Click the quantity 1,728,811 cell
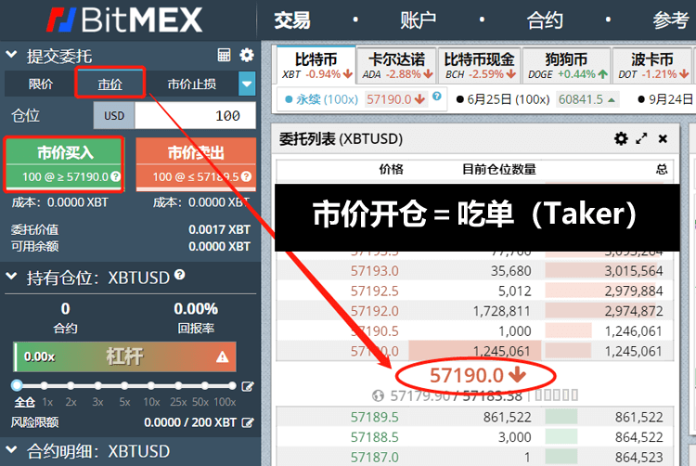This screenshot has width=696, height=466. 501,311
